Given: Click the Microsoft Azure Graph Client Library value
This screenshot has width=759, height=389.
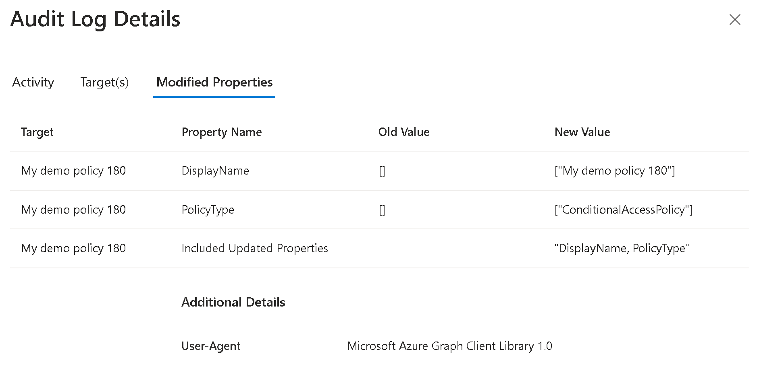Looking at the screenshot, I should 449,346.
